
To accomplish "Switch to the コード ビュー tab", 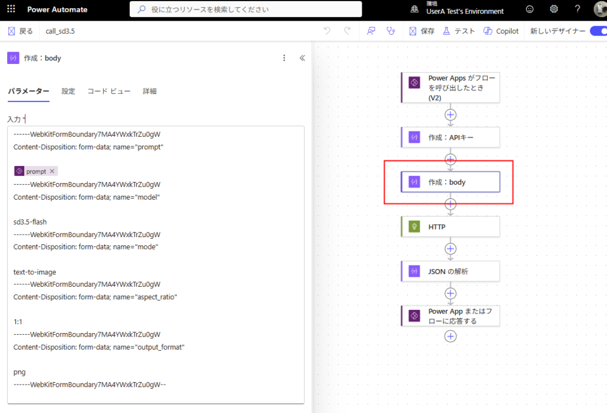I will 108,91.
